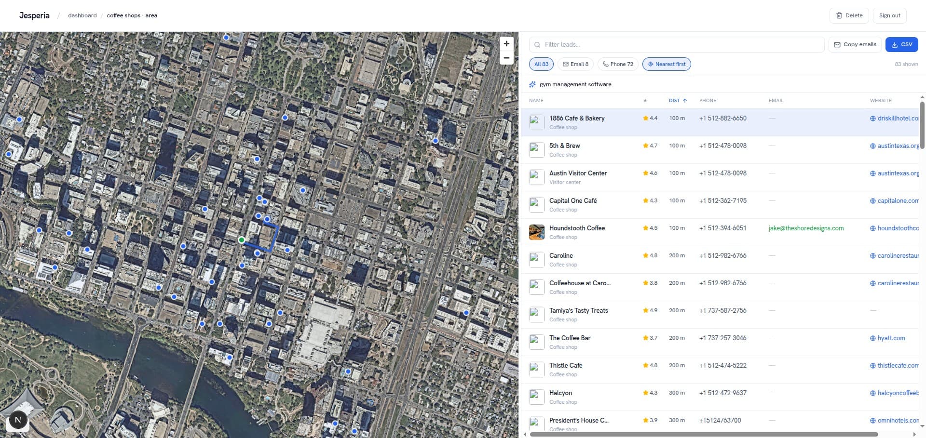Zoom in the map with plus button

tap(506, 44)
